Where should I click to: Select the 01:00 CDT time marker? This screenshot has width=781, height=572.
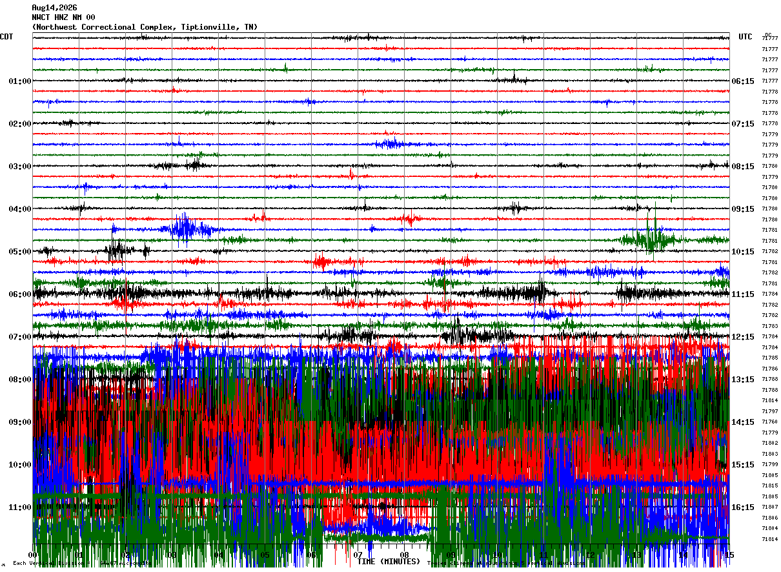coord(20,81)
